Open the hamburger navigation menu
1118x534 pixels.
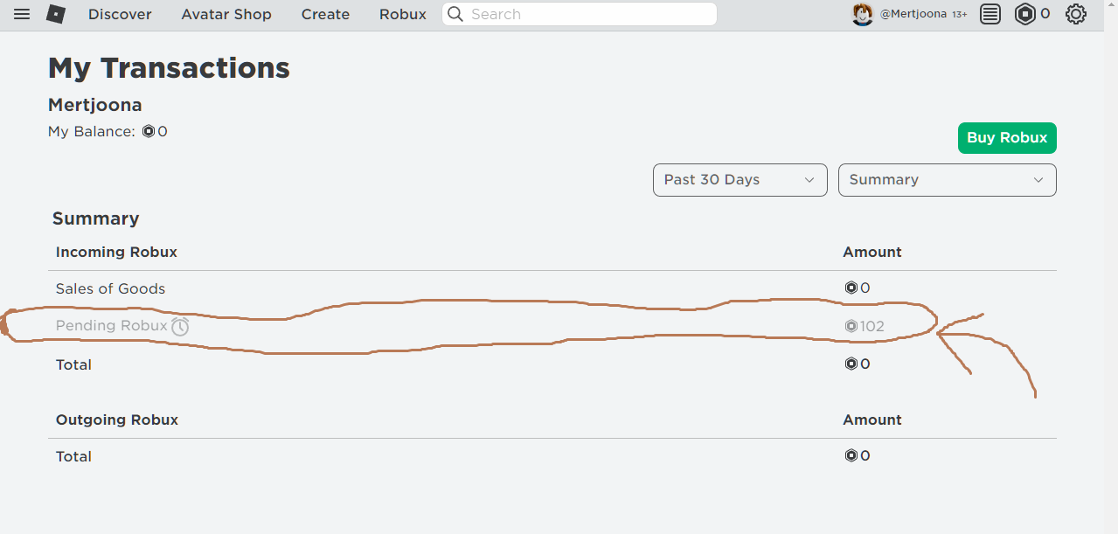22,14
